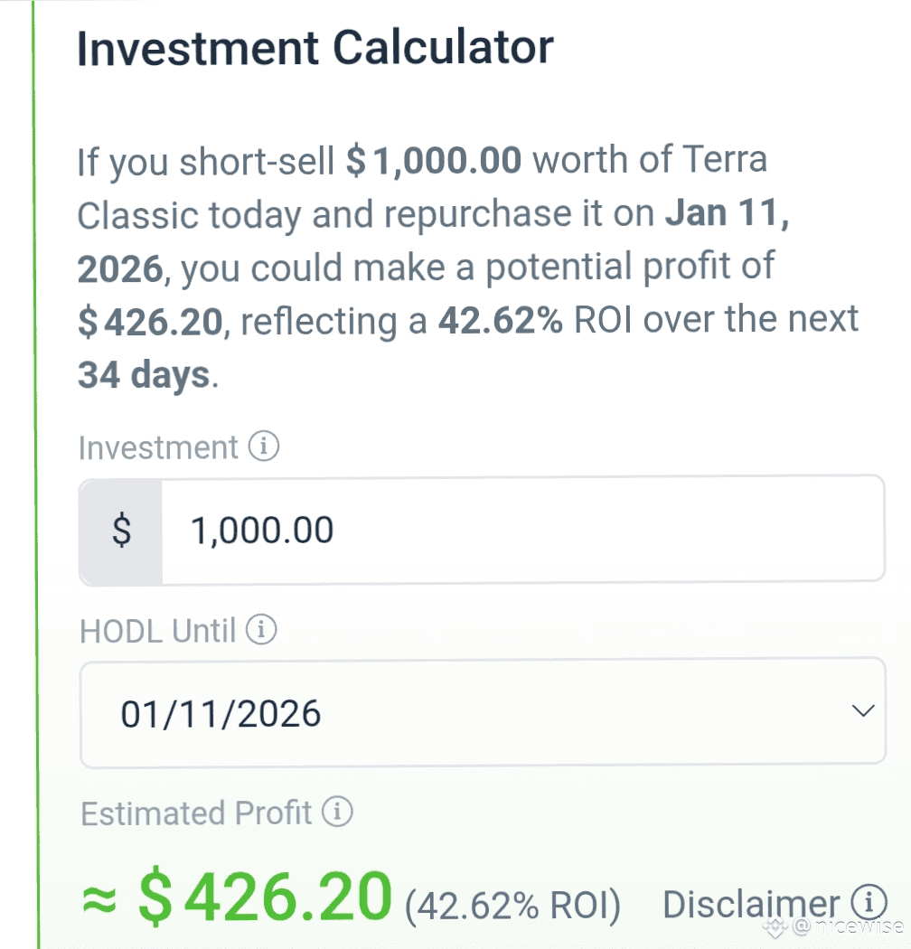Click the HODL Until field label
This screenshot has width=911, height=949.
pyautogui.click(x=158, y=630)
